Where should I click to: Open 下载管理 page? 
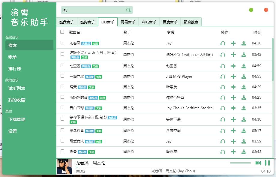pos(29,119)
